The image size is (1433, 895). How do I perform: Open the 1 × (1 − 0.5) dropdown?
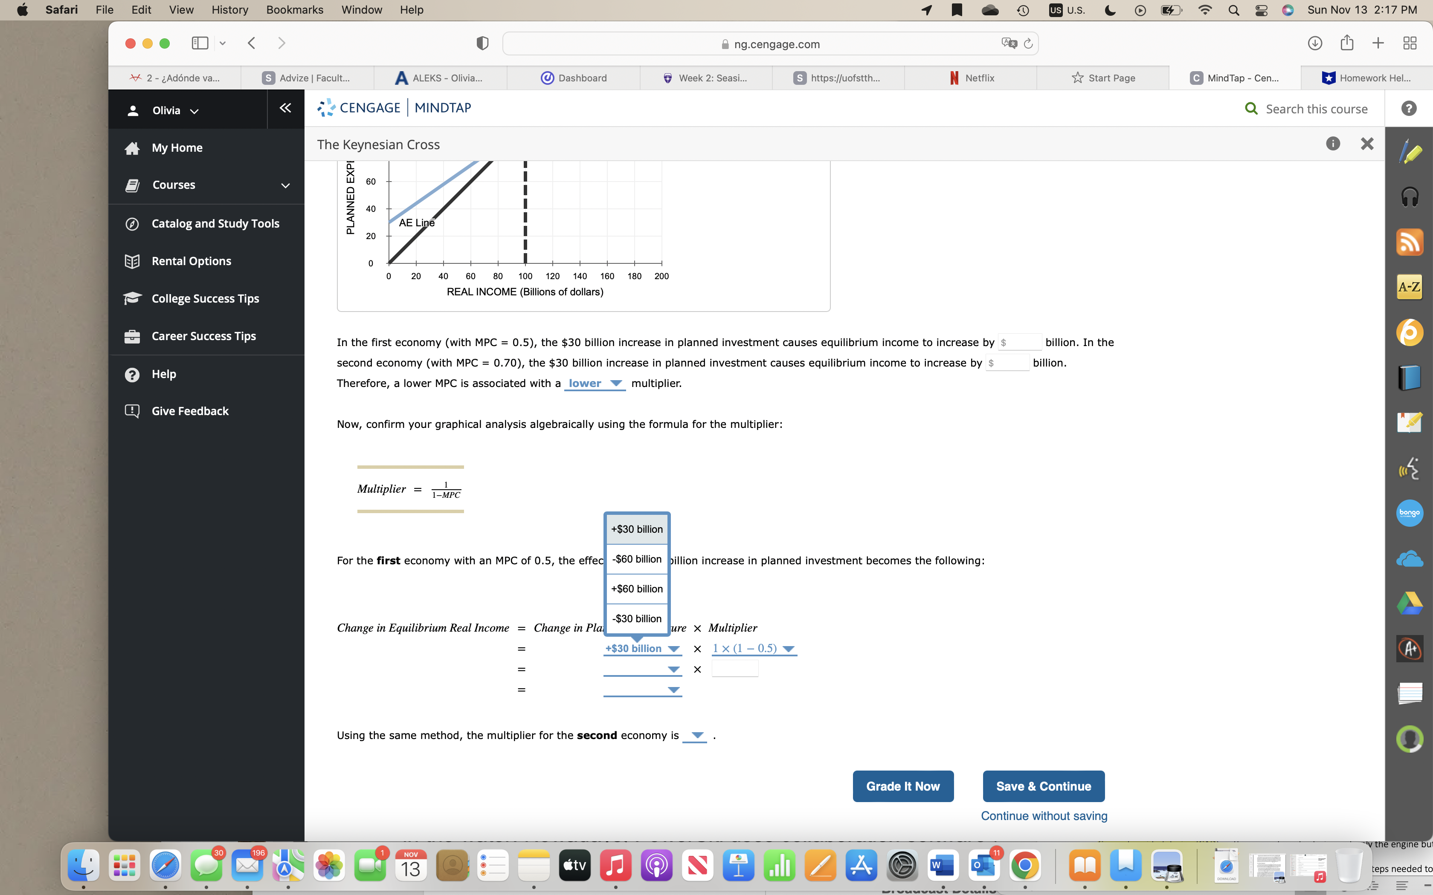click(753, 649)
